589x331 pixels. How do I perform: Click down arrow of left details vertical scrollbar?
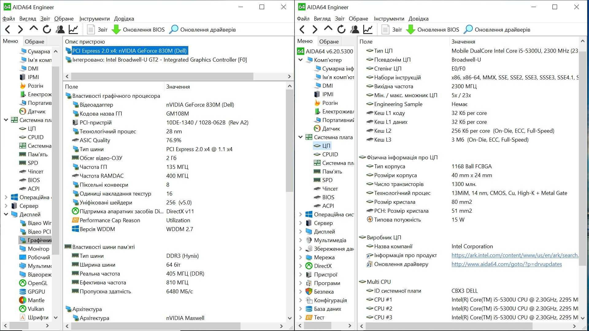pyautogui.click(x=290, y=318)
